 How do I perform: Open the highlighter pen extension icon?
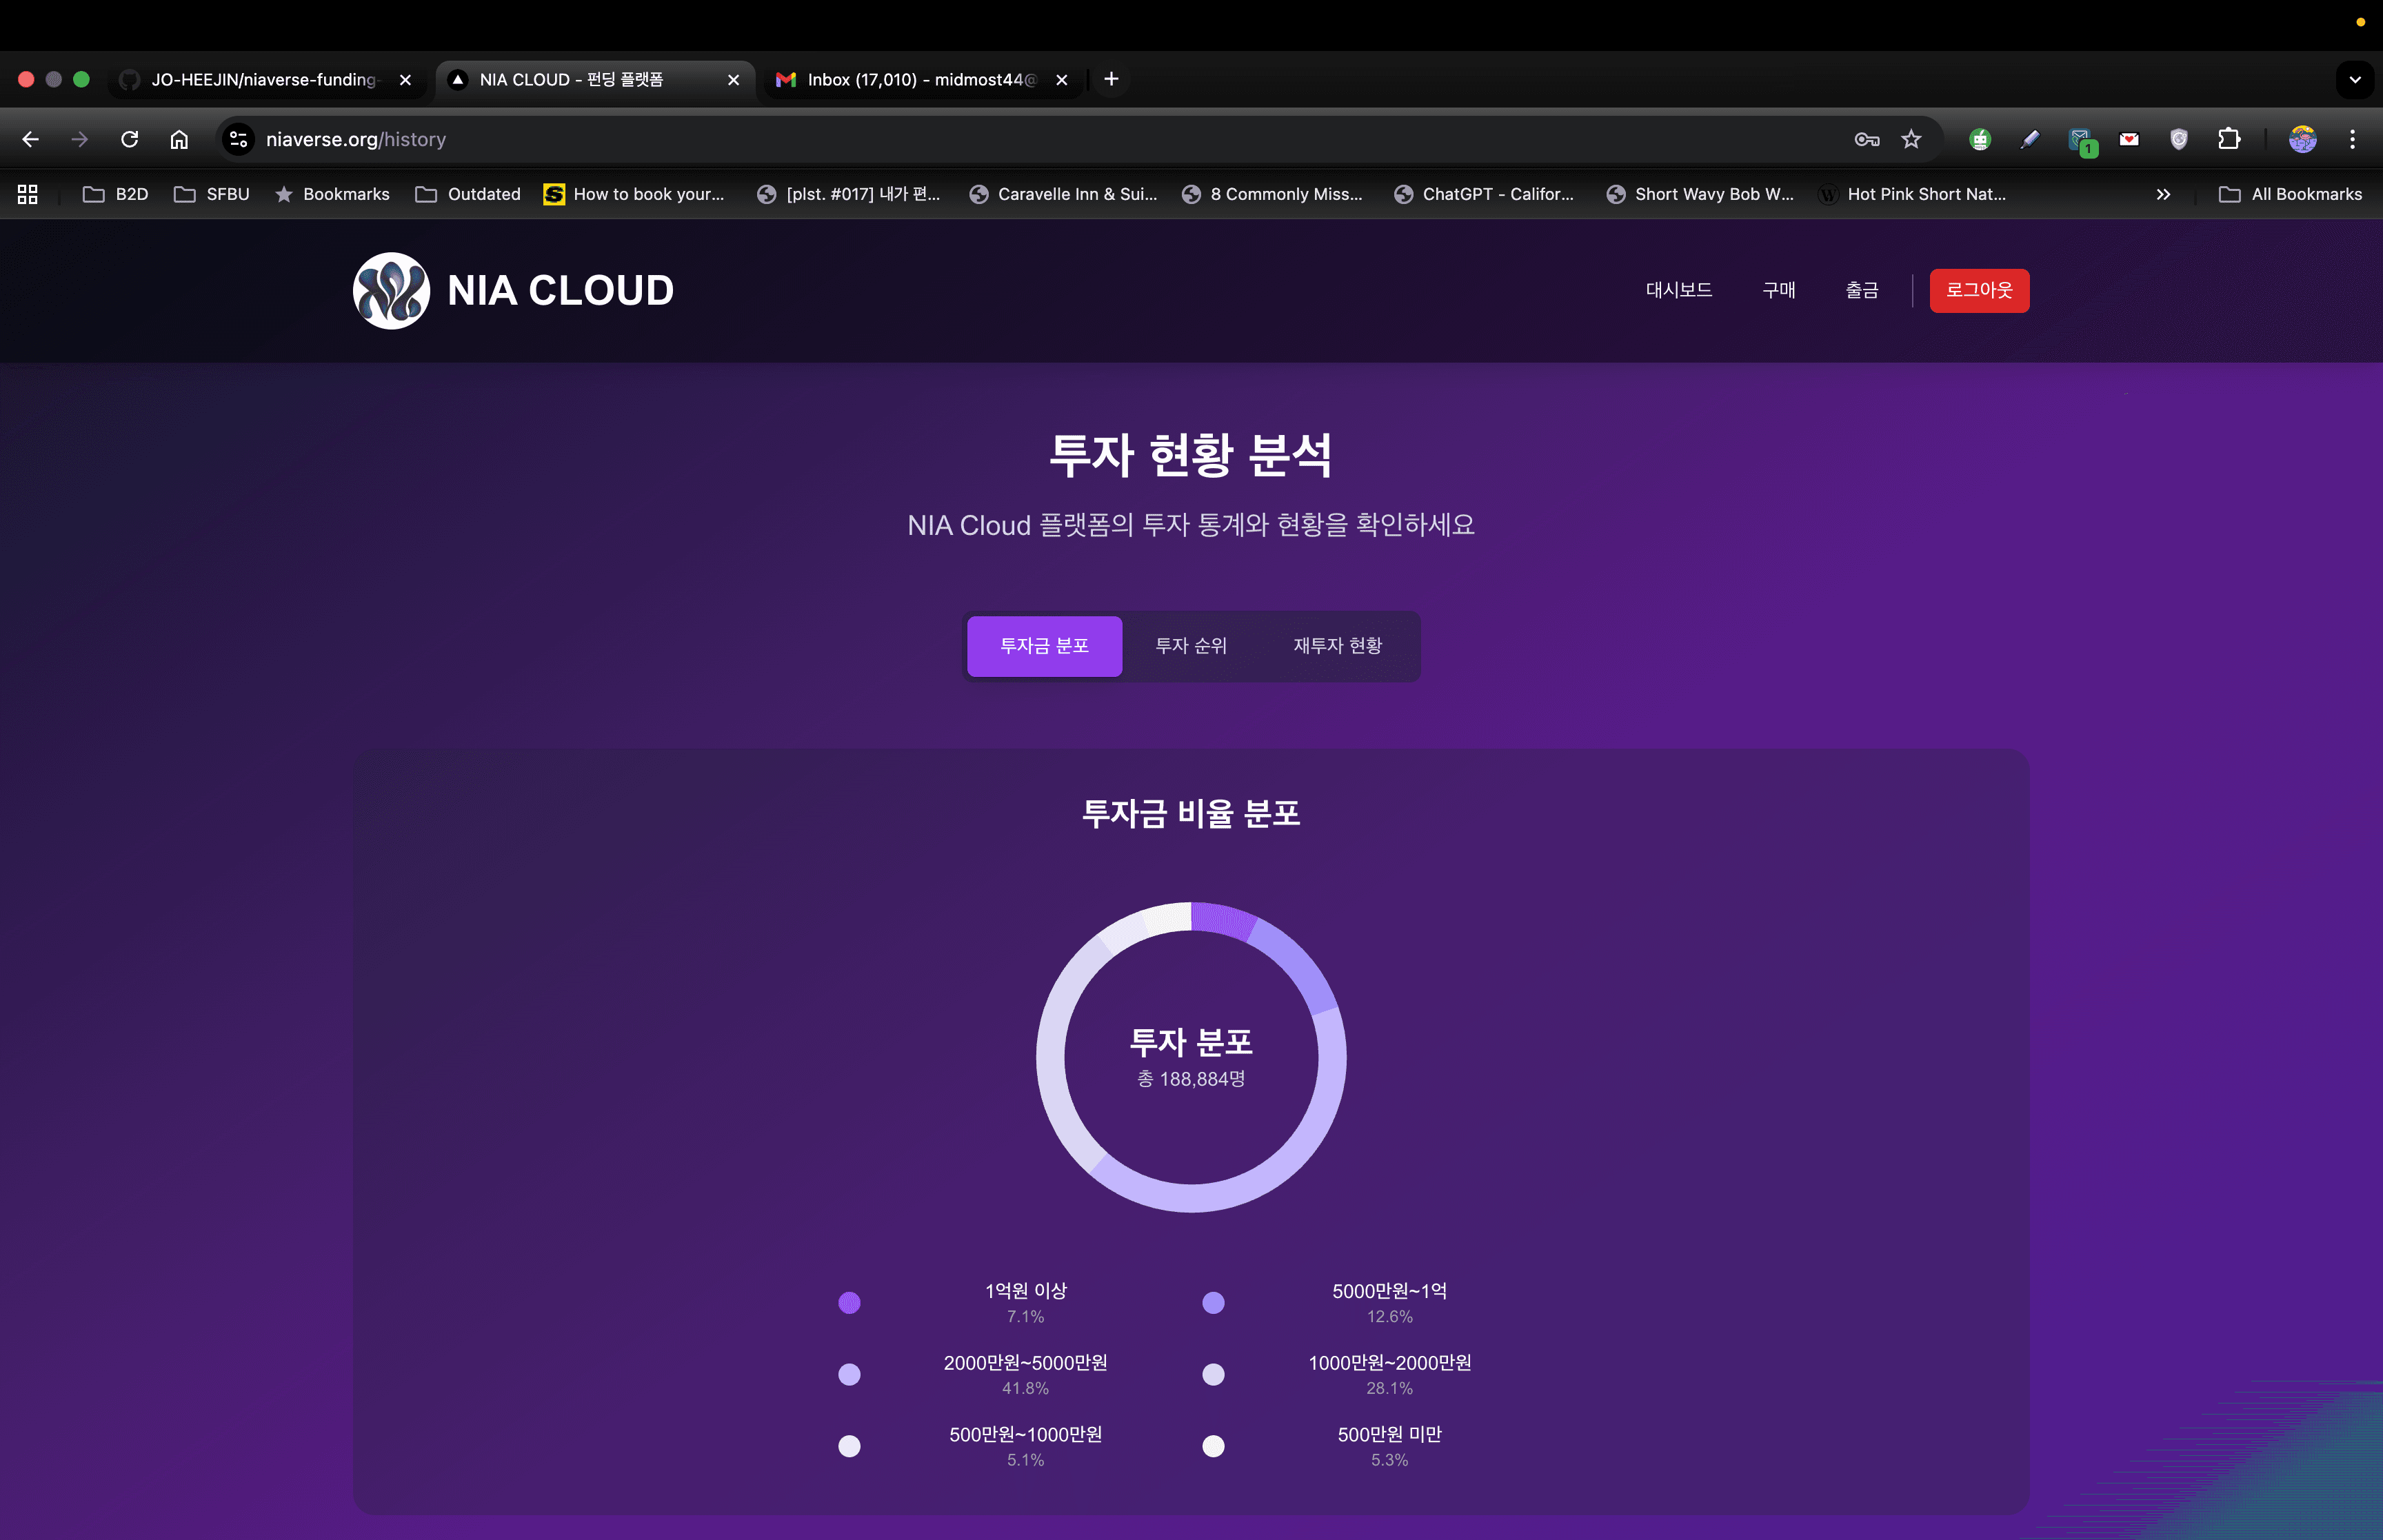(2030, 139)
